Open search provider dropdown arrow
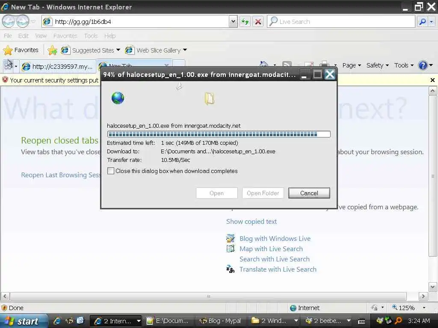 pyautogui.click(x=432, y=21)
